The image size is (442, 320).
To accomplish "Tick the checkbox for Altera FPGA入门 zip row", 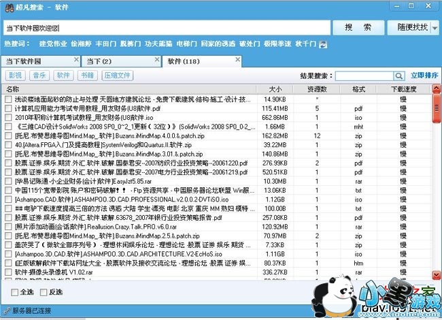I will coord(8,145).
